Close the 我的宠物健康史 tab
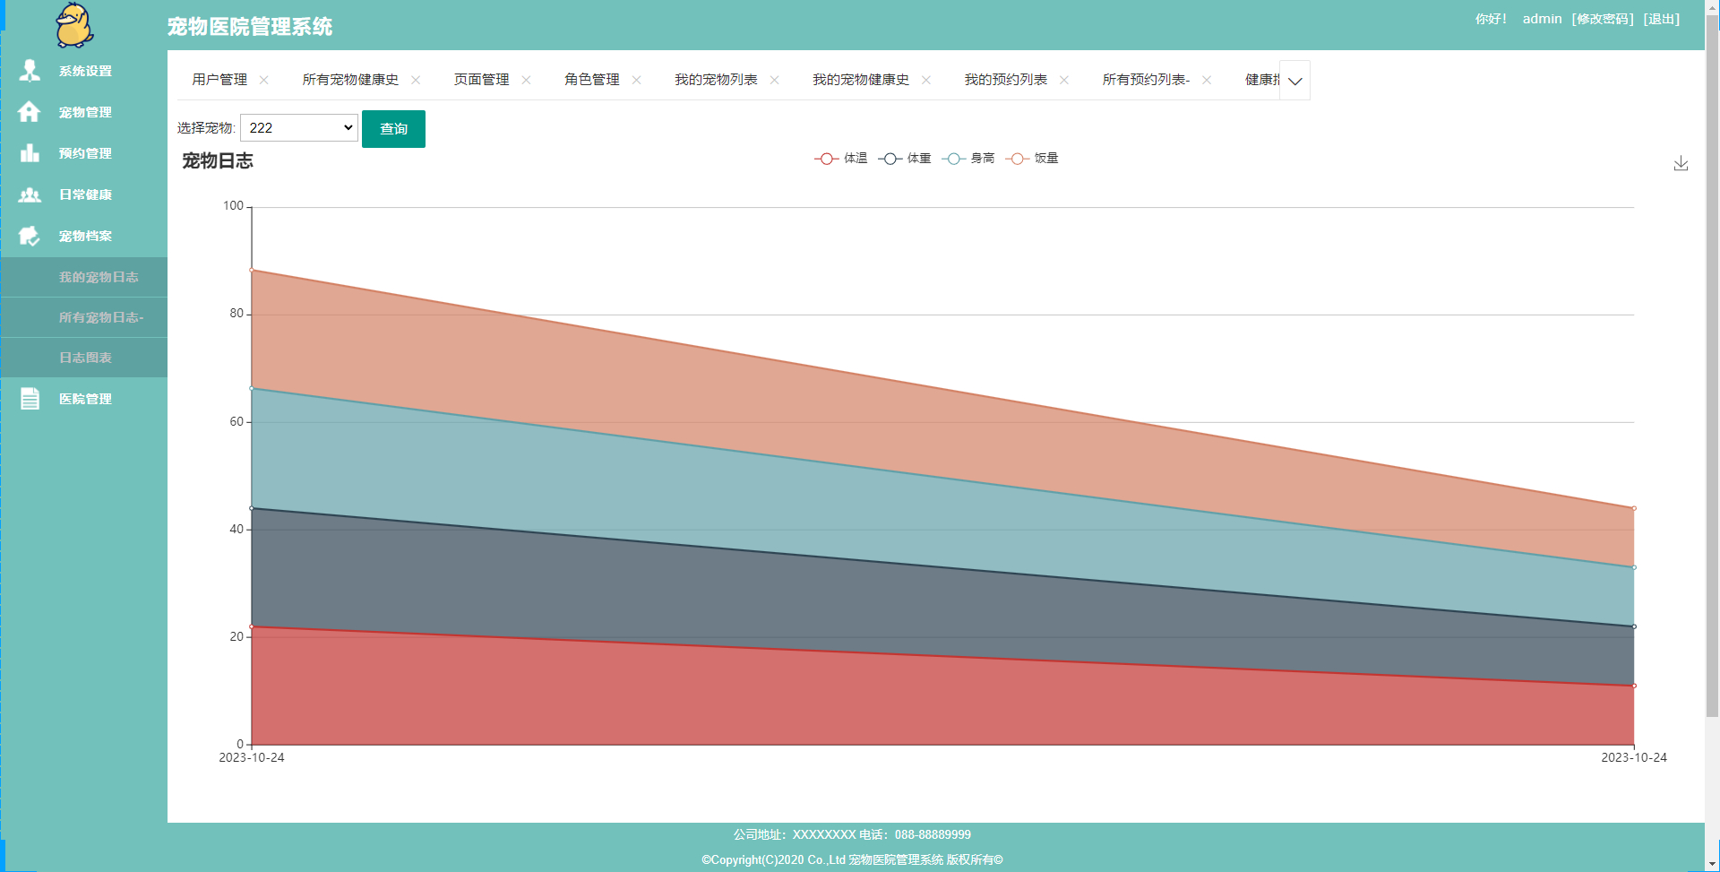This screenshot has width=1720, height=872. click(925, 80)
